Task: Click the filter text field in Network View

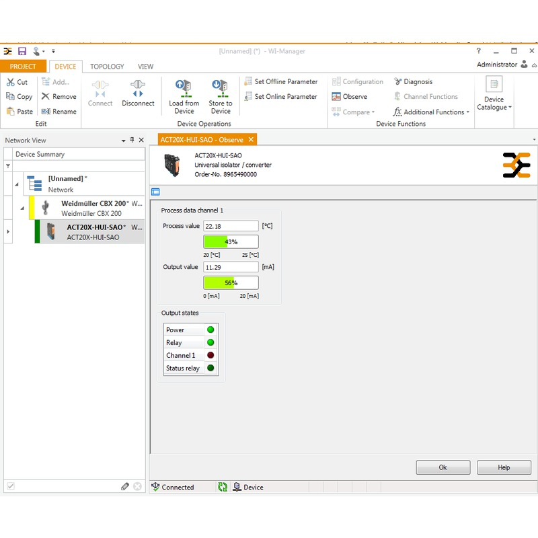Action: click(x=79, y=166)
